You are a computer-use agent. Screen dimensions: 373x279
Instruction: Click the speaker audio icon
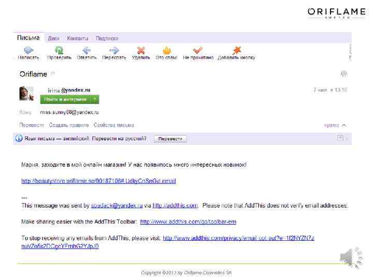pos(351,258)
